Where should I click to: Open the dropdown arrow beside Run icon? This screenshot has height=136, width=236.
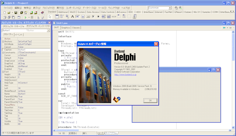click(29, 17)
